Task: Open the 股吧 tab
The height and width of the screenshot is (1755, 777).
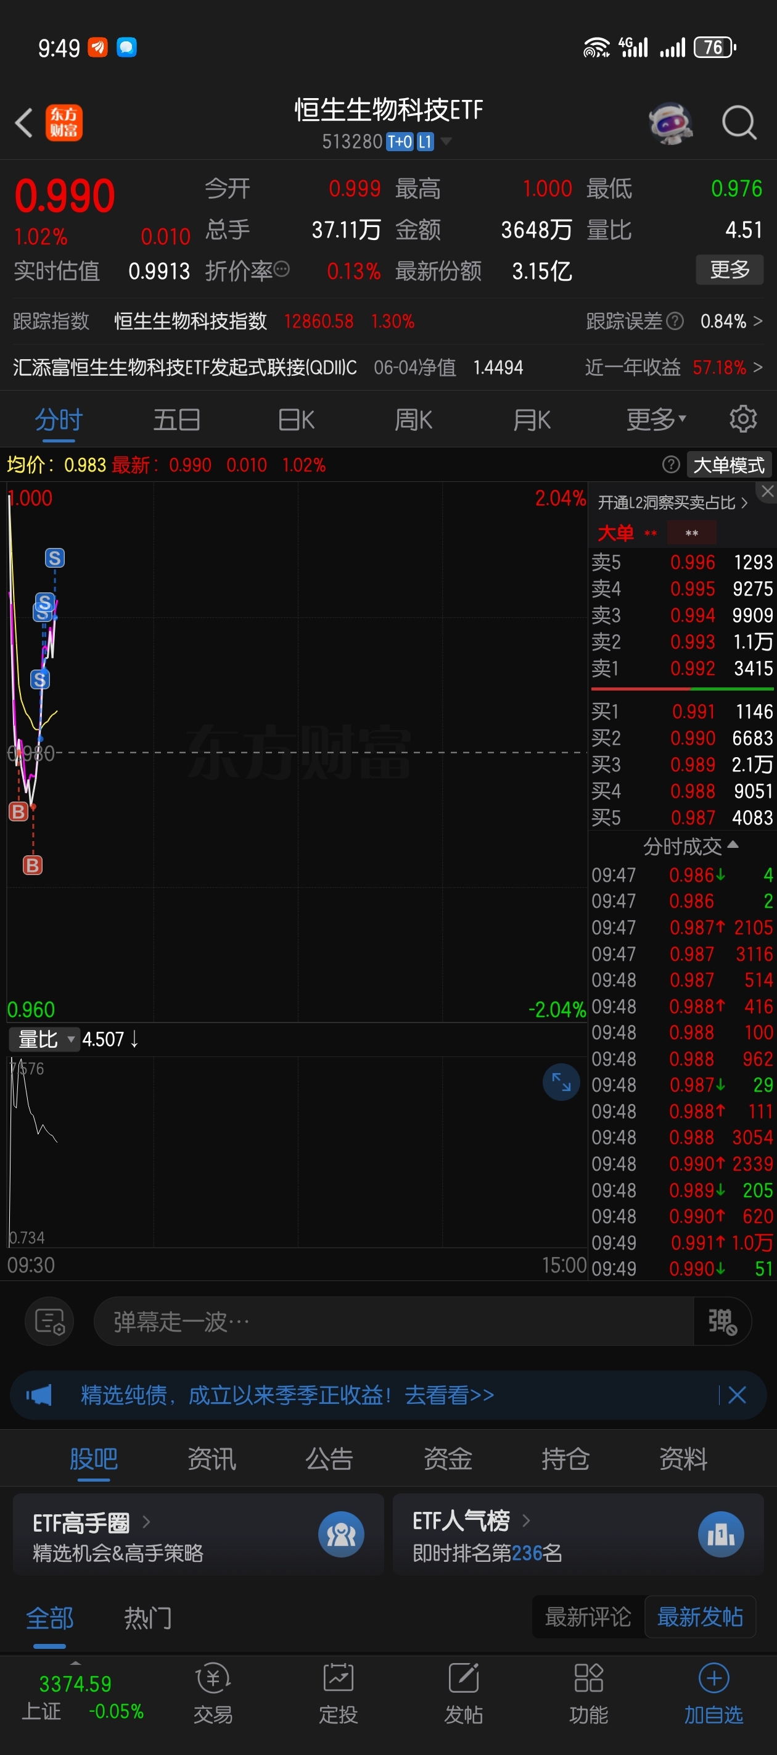Action: (93, 1459)
